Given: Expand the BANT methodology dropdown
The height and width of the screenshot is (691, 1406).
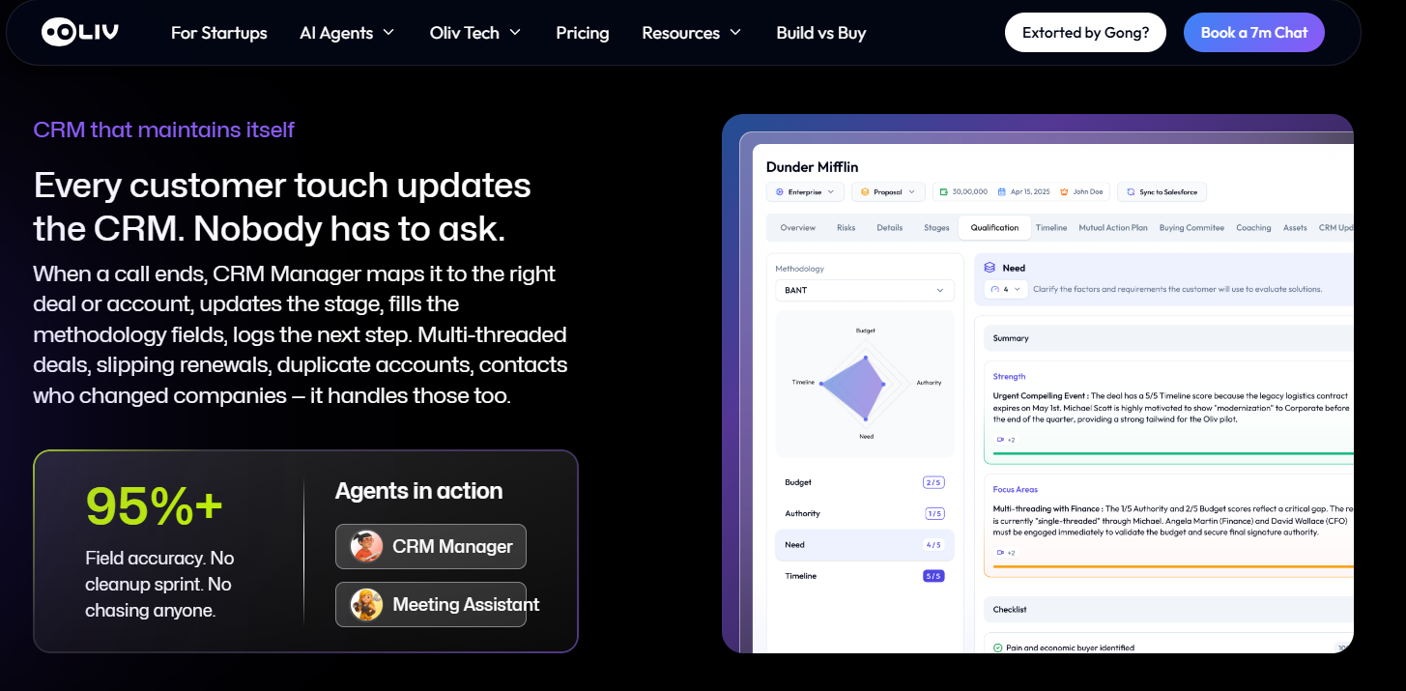Looking at the screenshot, I should click(865, 290).
